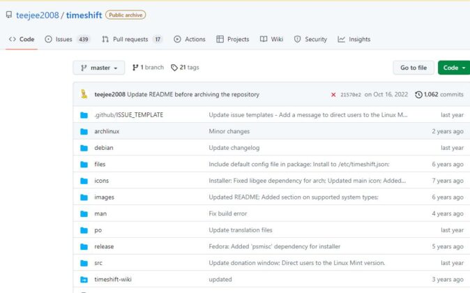The width and height of the screenshot is (470, 293).
Task: Open the Insights tab
Action: click(x=354, y=39)
